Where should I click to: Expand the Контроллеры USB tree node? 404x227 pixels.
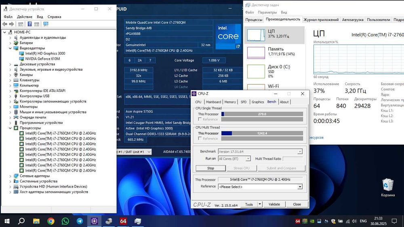coord(11,96)
